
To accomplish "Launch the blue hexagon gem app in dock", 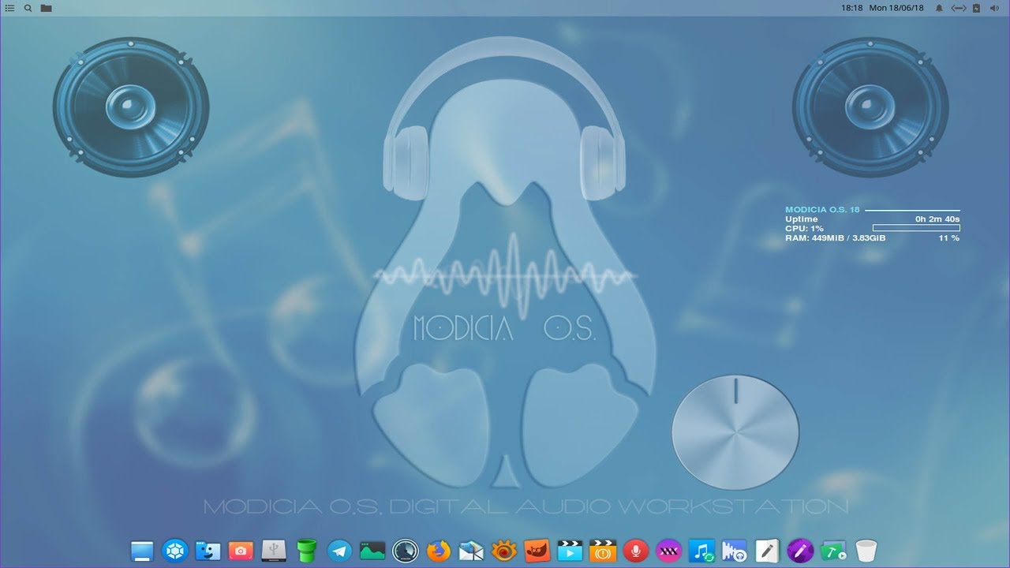I will pyautogui.click(x=174, y=551).
